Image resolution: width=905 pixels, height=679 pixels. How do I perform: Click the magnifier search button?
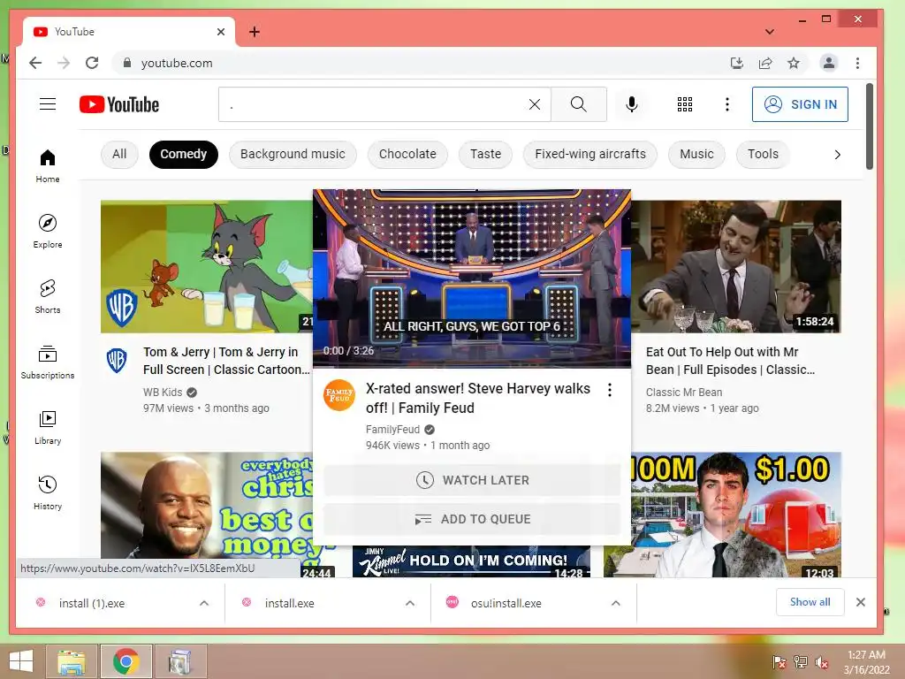tap(578, 104)
